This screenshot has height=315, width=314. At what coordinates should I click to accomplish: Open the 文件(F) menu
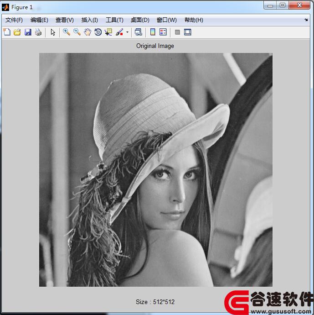pyautogui.click(x=14, y=20)
